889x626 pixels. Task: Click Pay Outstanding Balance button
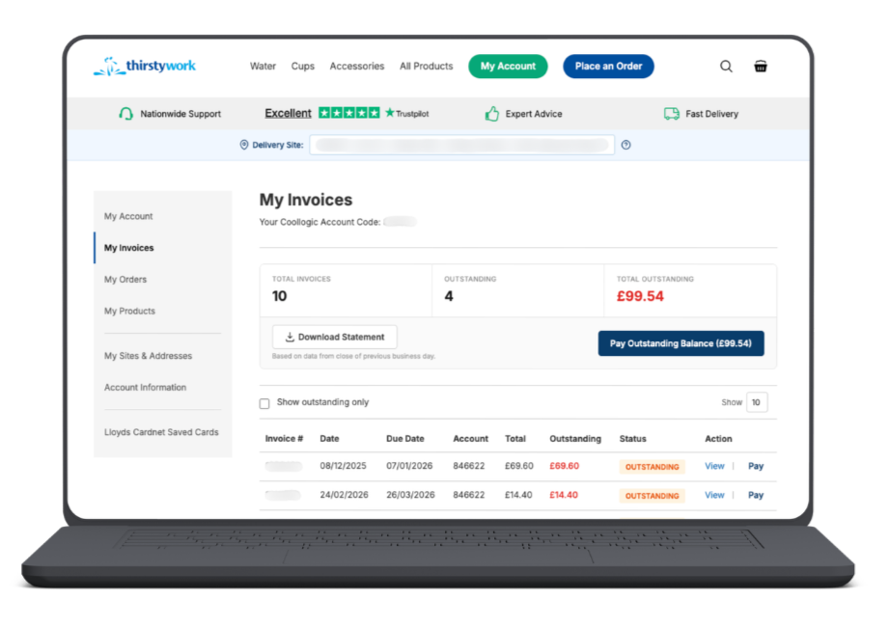point(681,342)
